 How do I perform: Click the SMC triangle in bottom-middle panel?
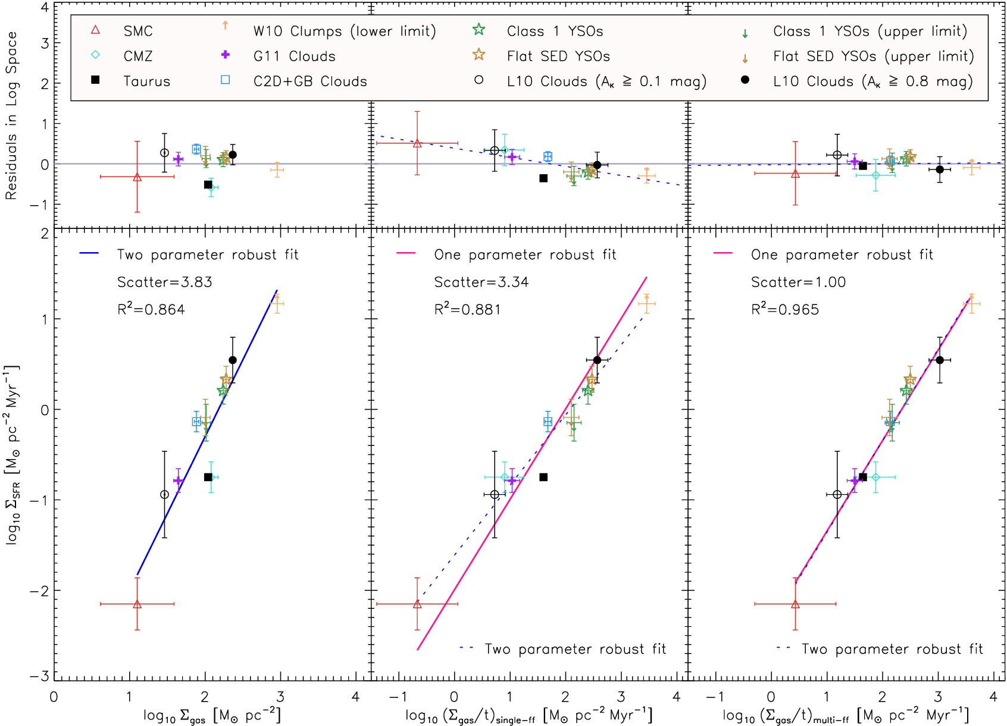point(417,604)
